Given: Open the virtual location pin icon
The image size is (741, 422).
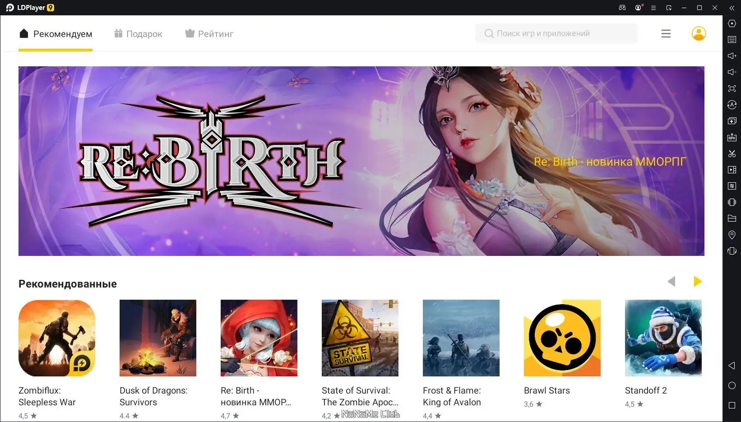Looking at the screenshot, I should [732, 235].
